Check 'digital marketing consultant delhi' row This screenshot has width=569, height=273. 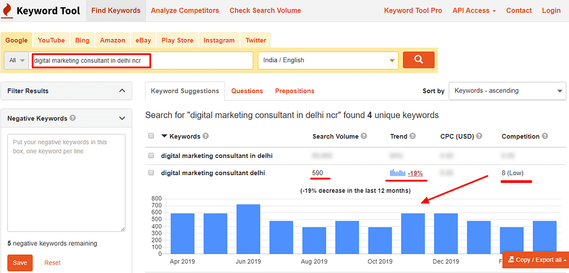pyautogui.click(x=151, y=173)
